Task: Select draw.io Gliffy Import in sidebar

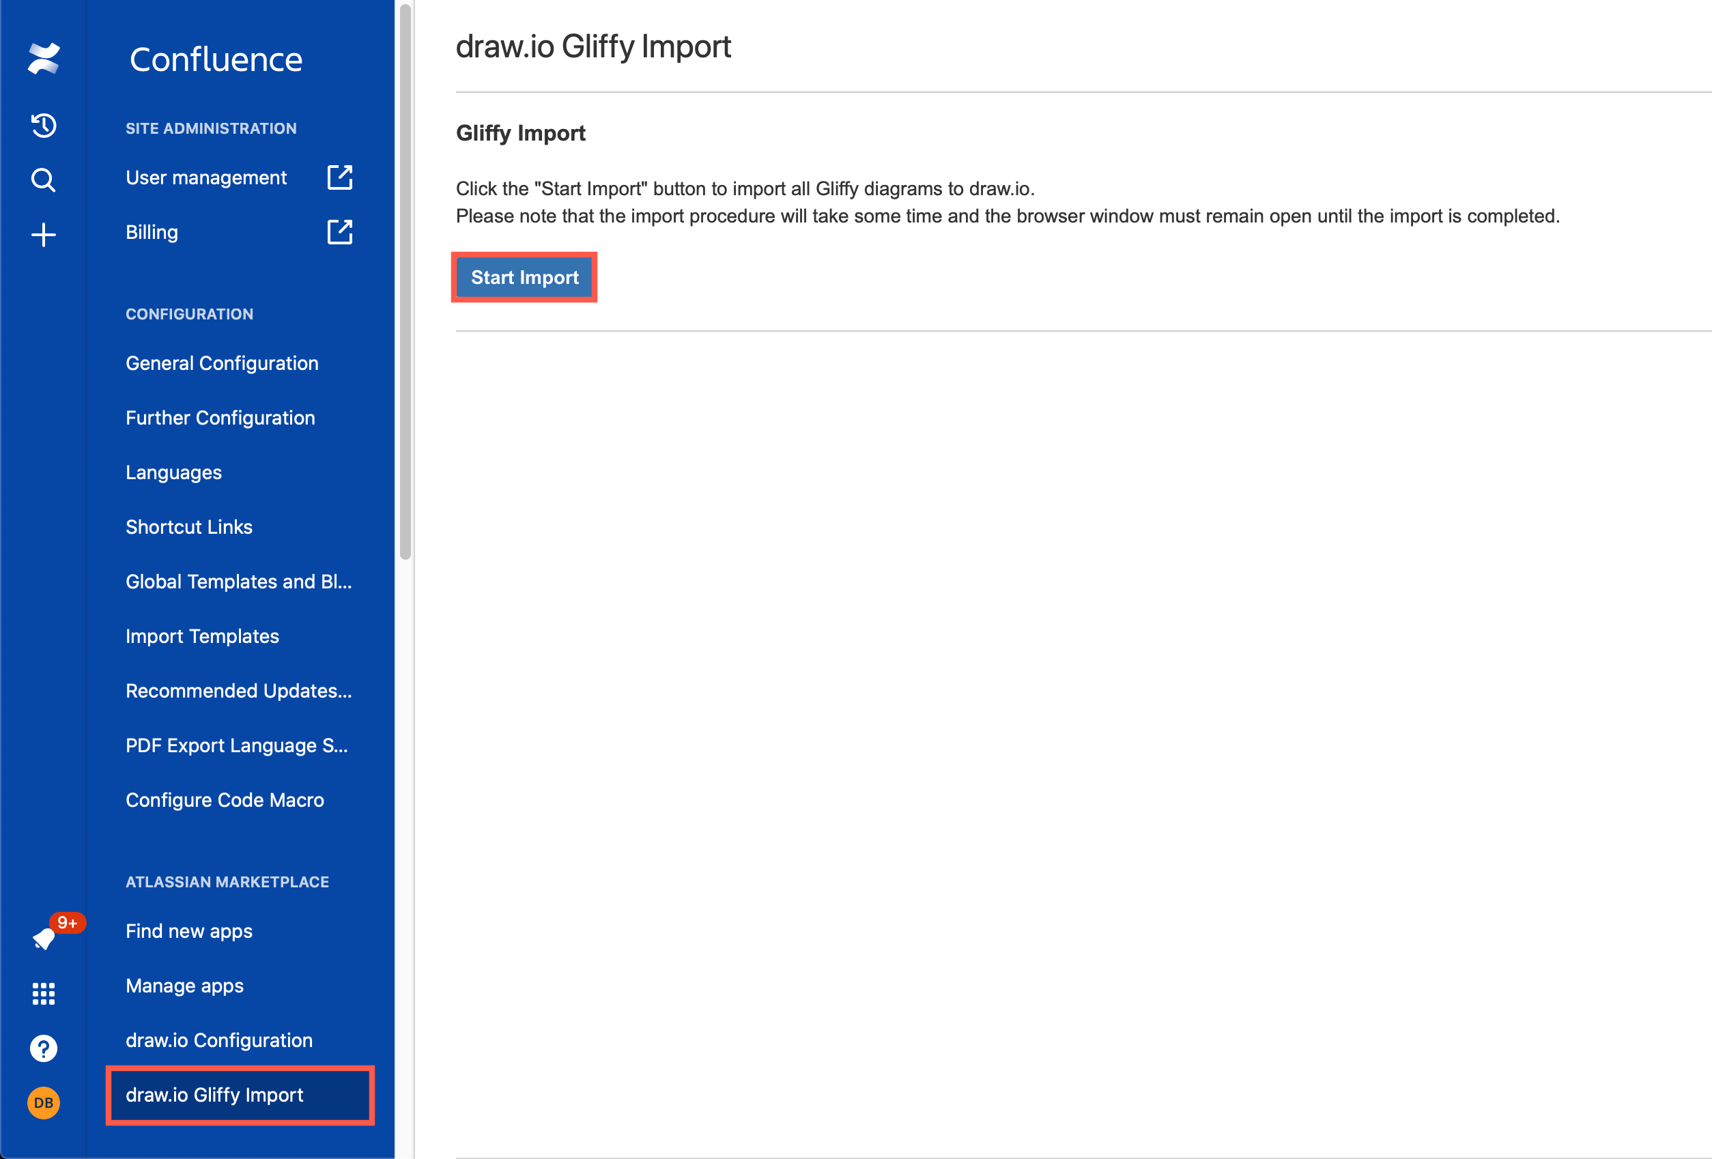Action: pos(240,1095)
